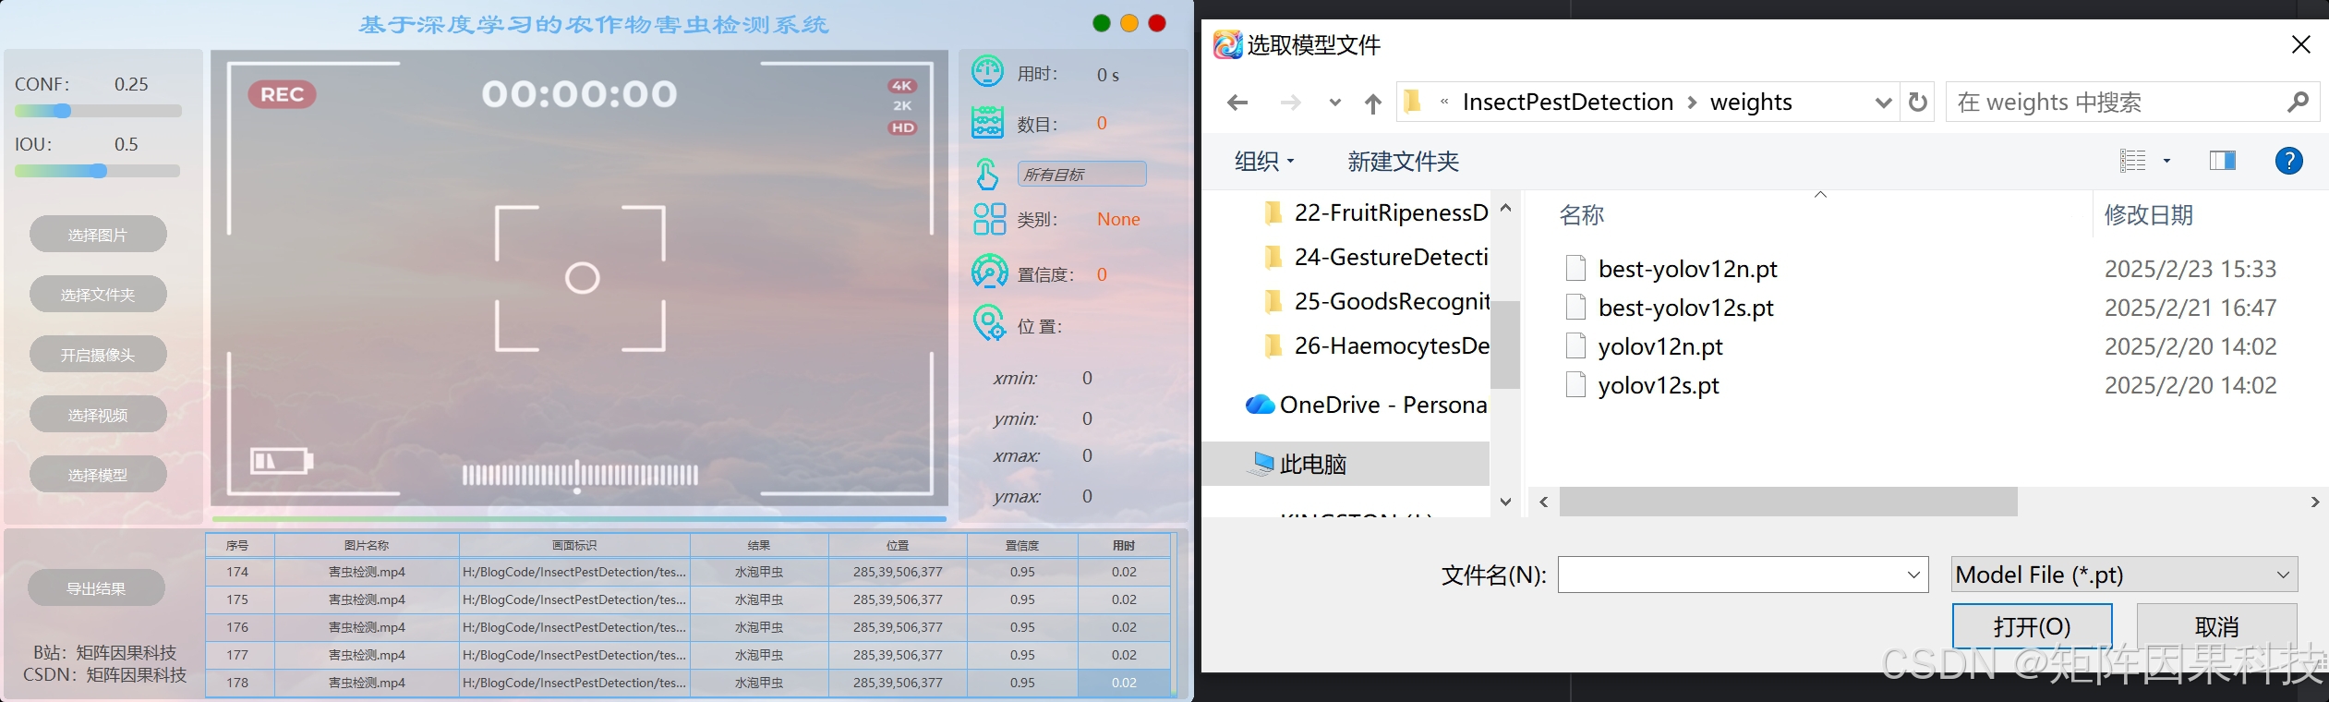Select the 24-GestureDetecti folder in the tree
2329x702 pixels.
click(x=1376, y=257)
